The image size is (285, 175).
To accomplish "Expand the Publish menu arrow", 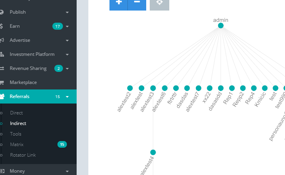I will tap(67, 12).
